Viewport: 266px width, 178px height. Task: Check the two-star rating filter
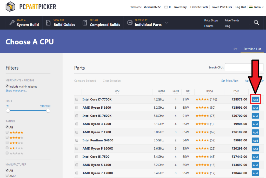[x=7, y=148]
